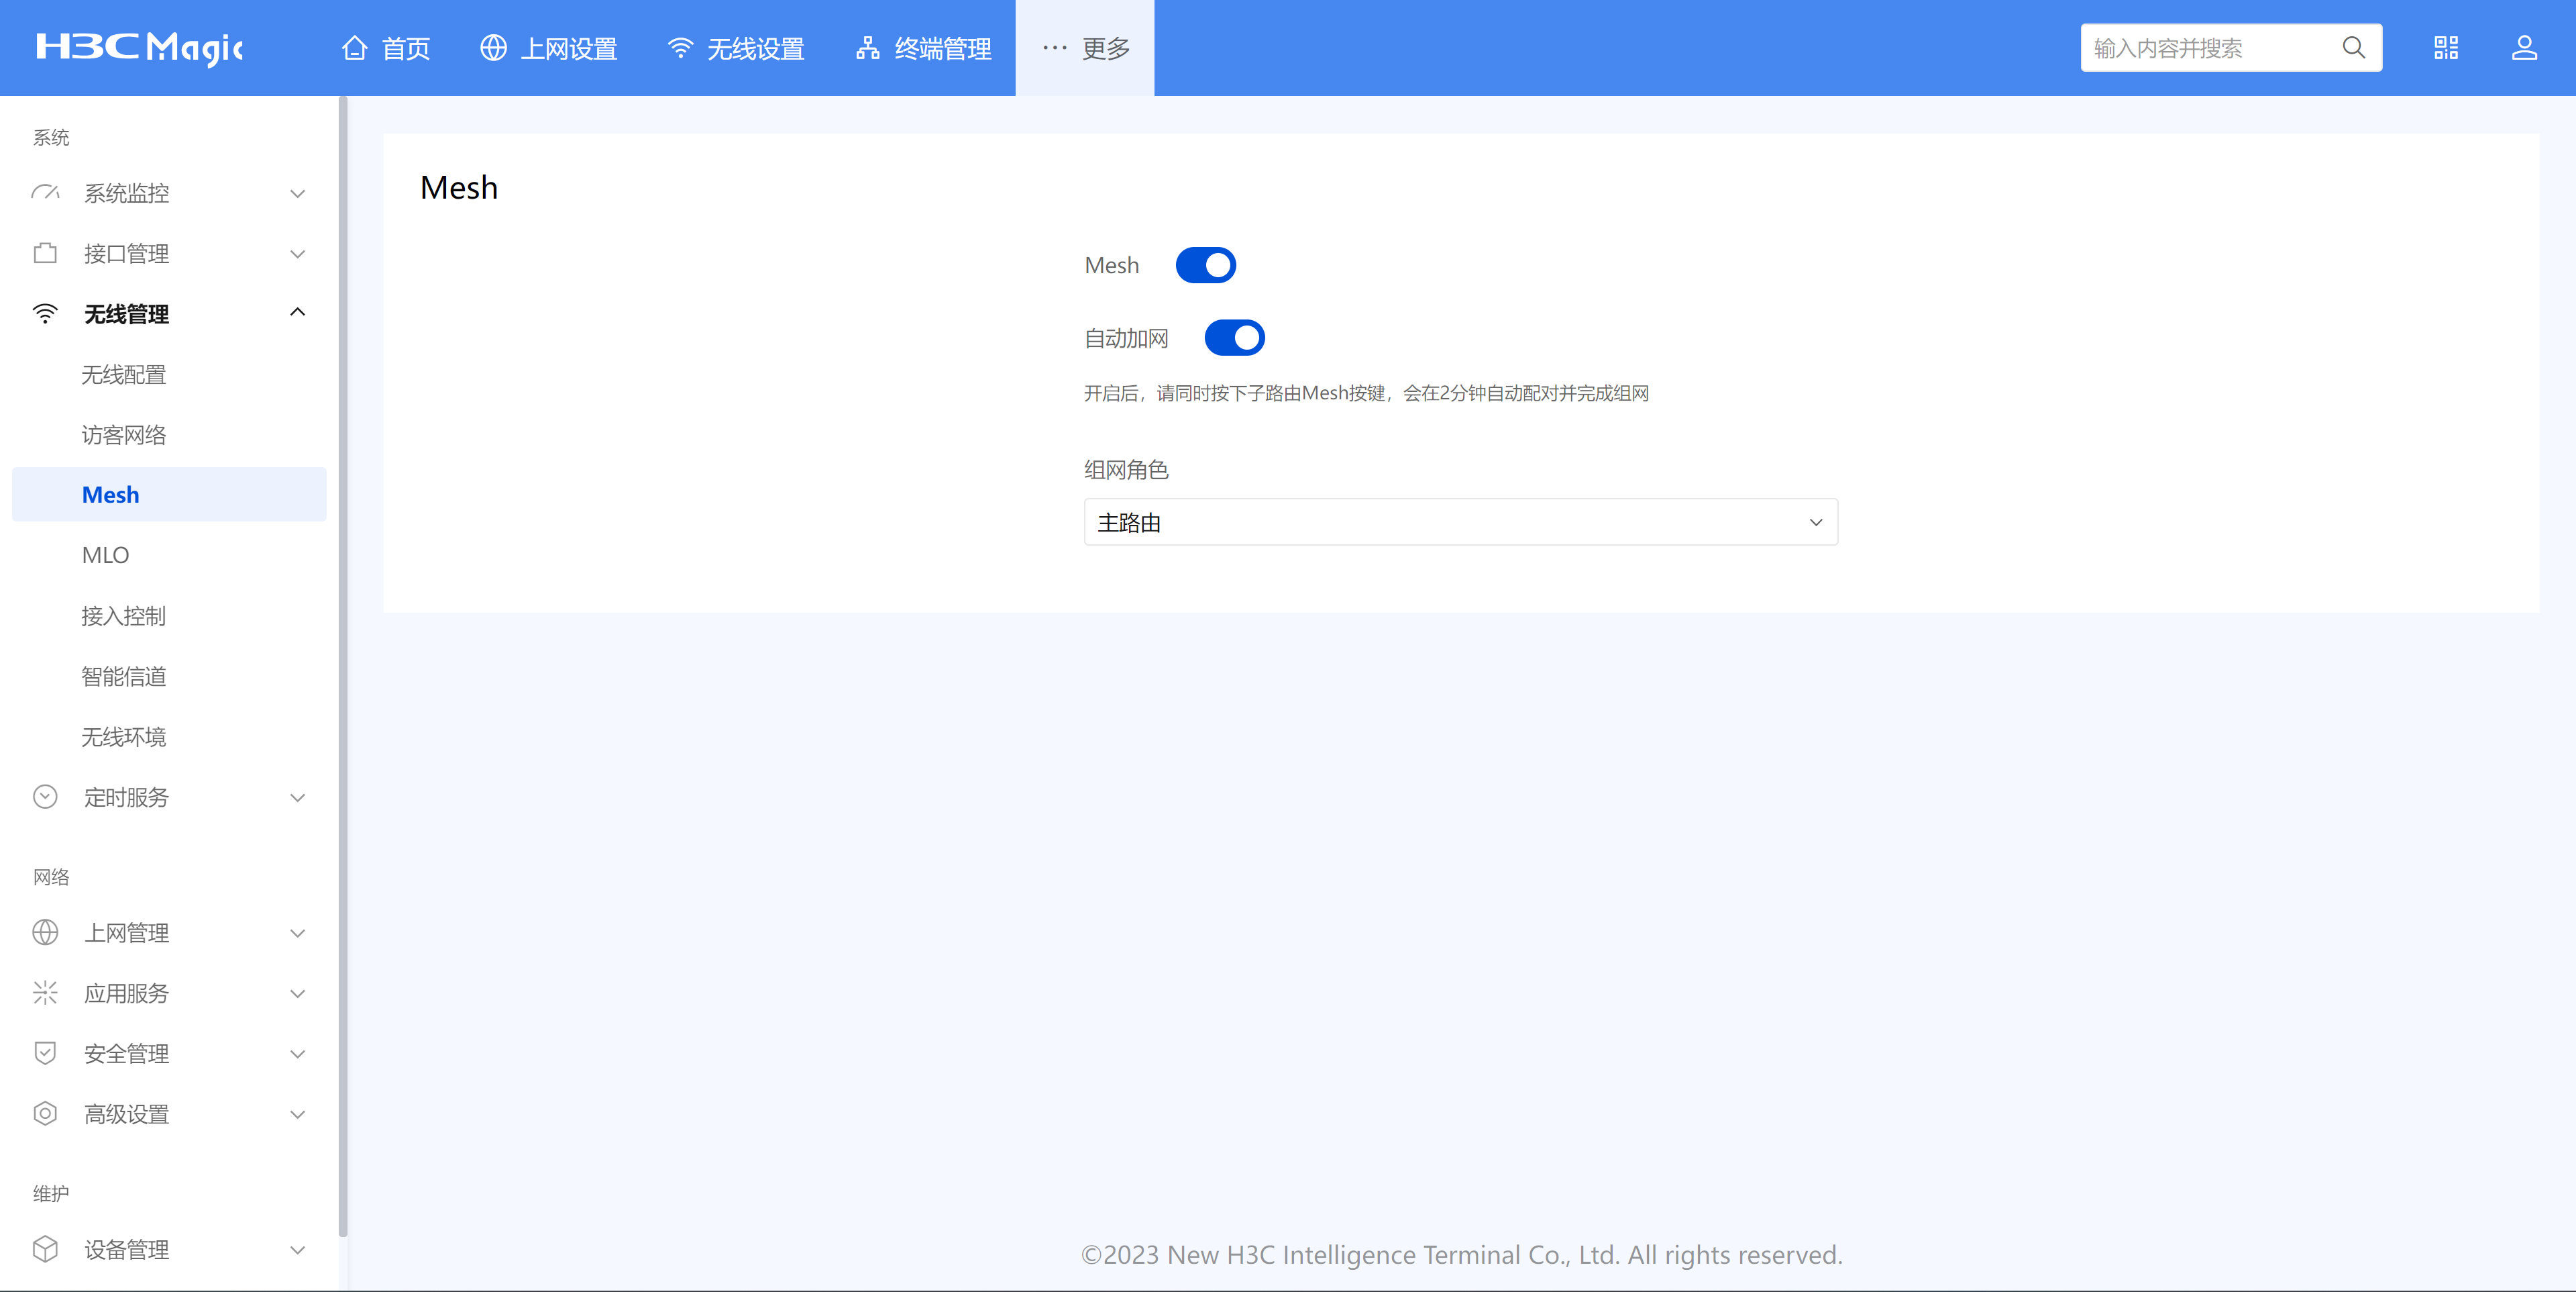Expand the 系统监控 section chevron
Viewport: 2576px width, 1292px height.
click(x=297, y=193)
